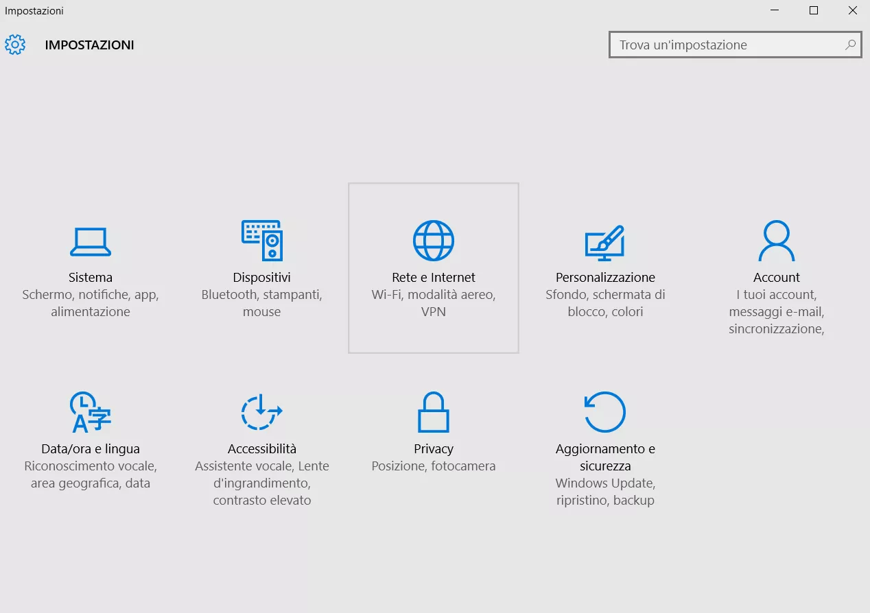Minimize the Impostazioni window

[x=774, y=10]
